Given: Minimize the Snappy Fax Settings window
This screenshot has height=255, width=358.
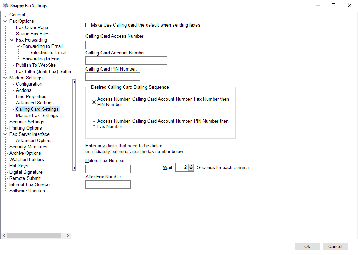Looking at the screenshot, I should coord(318,5).
